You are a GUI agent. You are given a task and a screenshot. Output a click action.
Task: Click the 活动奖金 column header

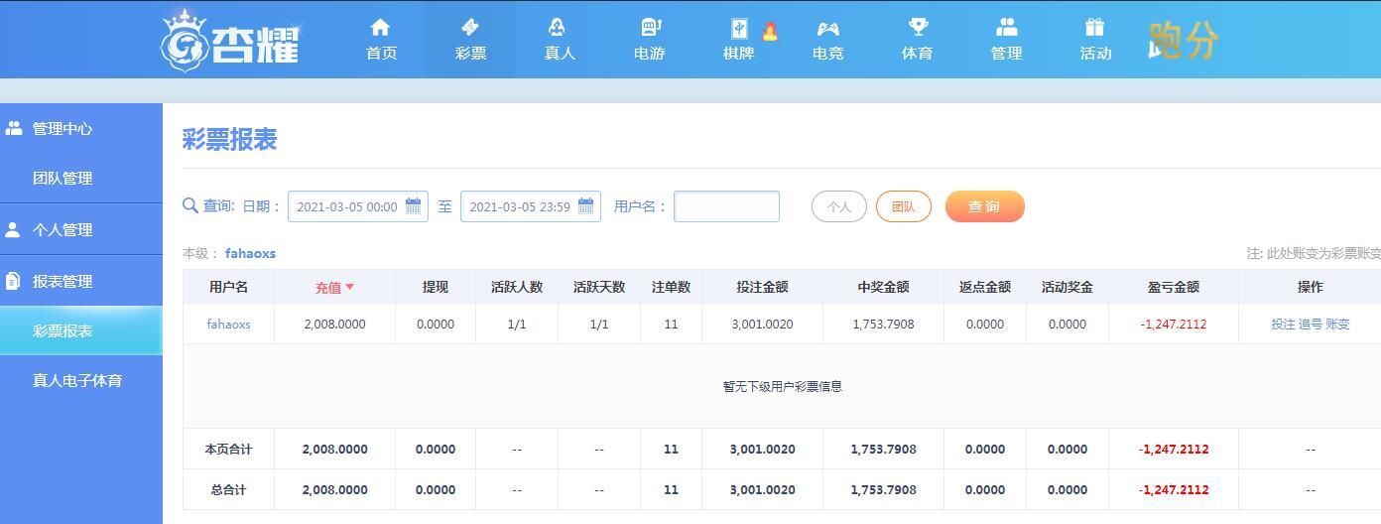1067,287
